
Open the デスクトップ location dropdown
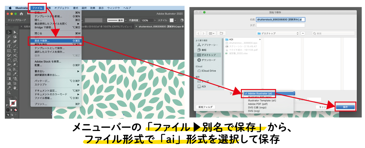coord(277,33)
